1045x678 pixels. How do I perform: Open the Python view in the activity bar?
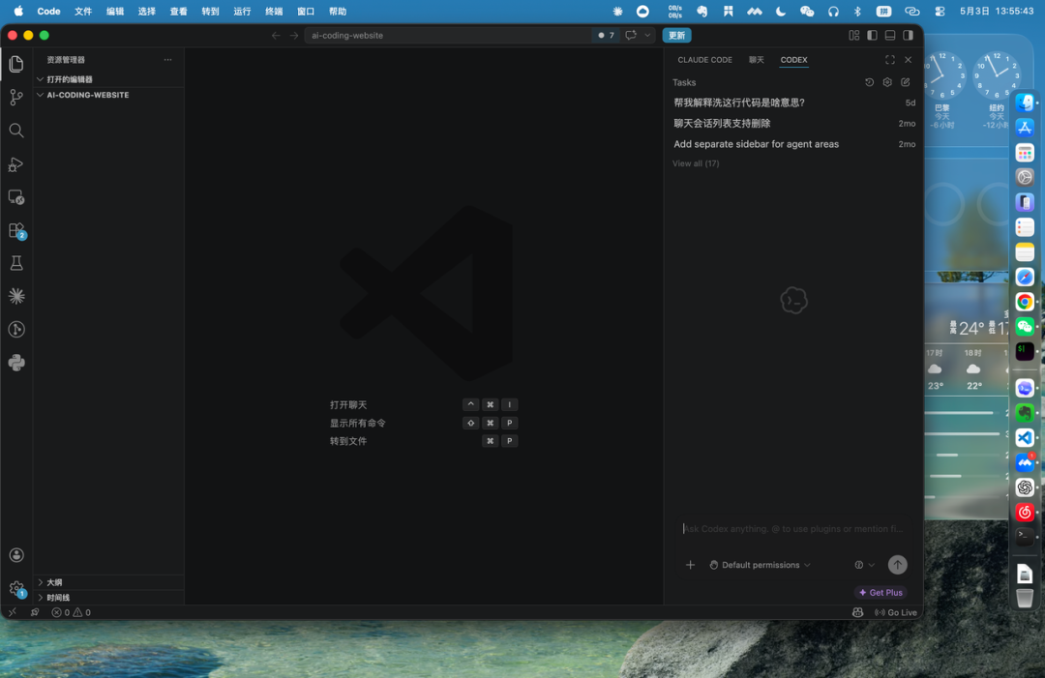(x=16, y=363)
